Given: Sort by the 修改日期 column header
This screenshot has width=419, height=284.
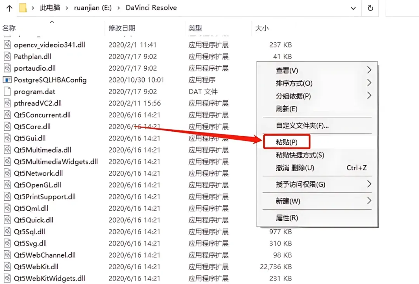Looking at the screenshot, I should coord(121,28).
